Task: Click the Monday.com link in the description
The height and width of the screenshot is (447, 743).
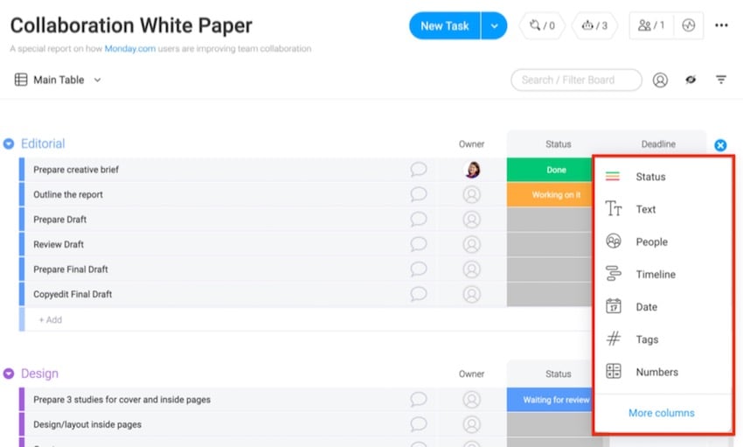Action: coord(130,48)
